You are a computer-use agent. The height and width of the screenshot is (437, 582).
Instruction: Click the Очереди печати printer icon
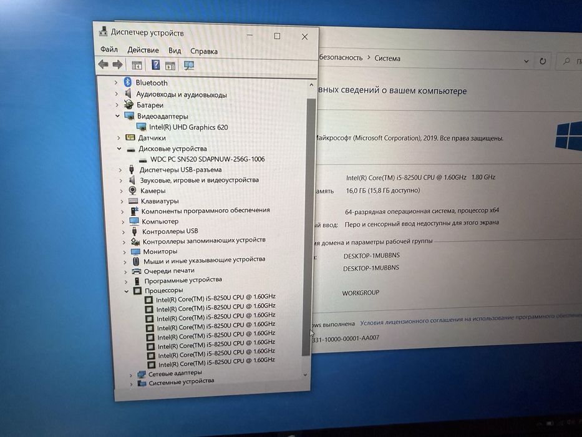coord(136,272)
